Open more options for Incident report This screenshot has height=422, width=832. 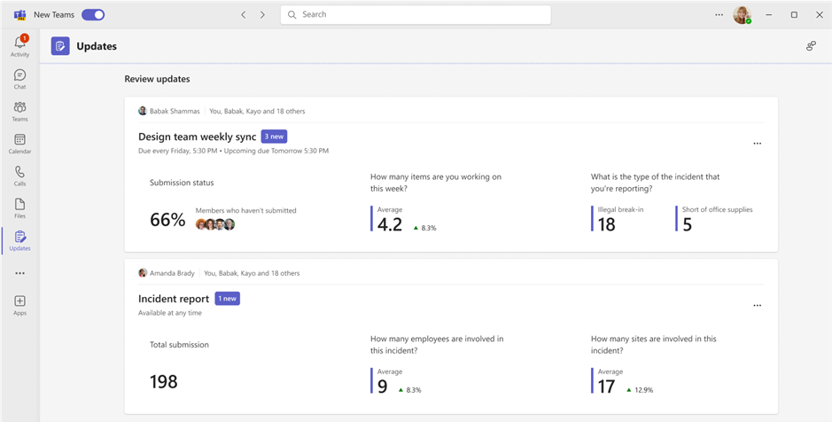[x=758, y=305]
